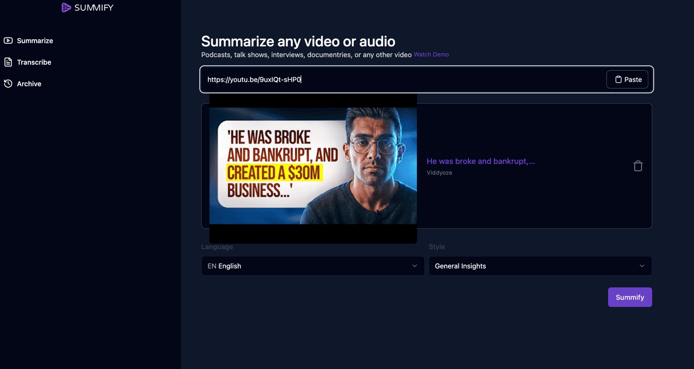Open the Style dropdown showing General Insights
Image resolution: width=694 pixels, height=369 pixels.
point(540,266)
